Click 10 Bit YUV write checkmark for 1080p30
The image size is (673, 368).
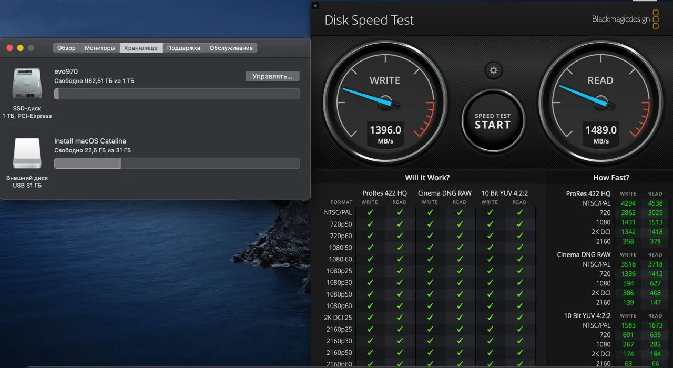(x=490, y=282)
